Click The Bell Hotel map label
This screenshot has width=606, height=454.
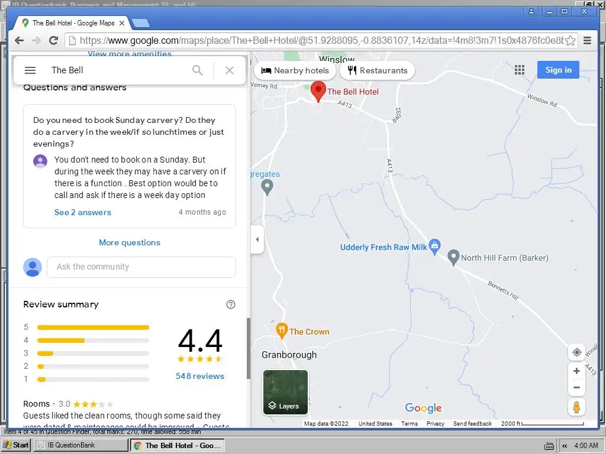353,92
